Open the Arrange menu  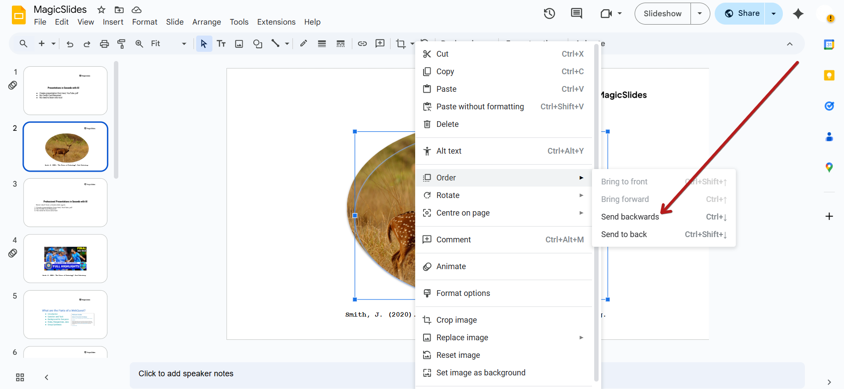[207, 22]
